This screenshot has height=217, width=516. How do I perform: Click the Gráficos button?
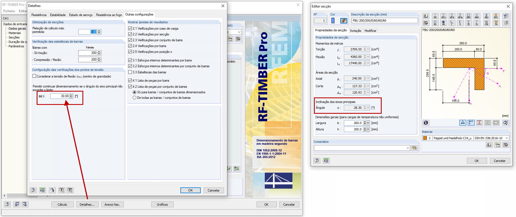[x=162, y=205]
